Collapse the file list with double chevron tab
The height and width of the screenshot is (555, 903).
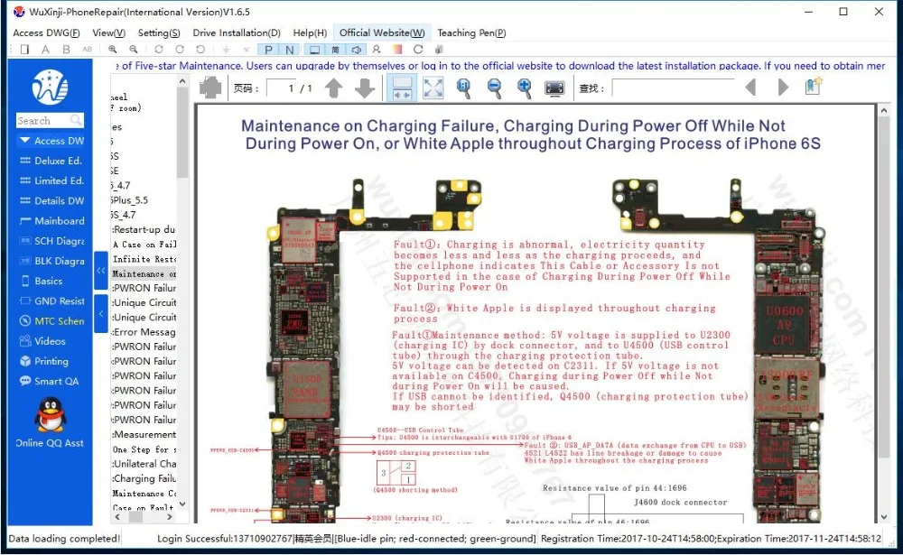(101, 270)
